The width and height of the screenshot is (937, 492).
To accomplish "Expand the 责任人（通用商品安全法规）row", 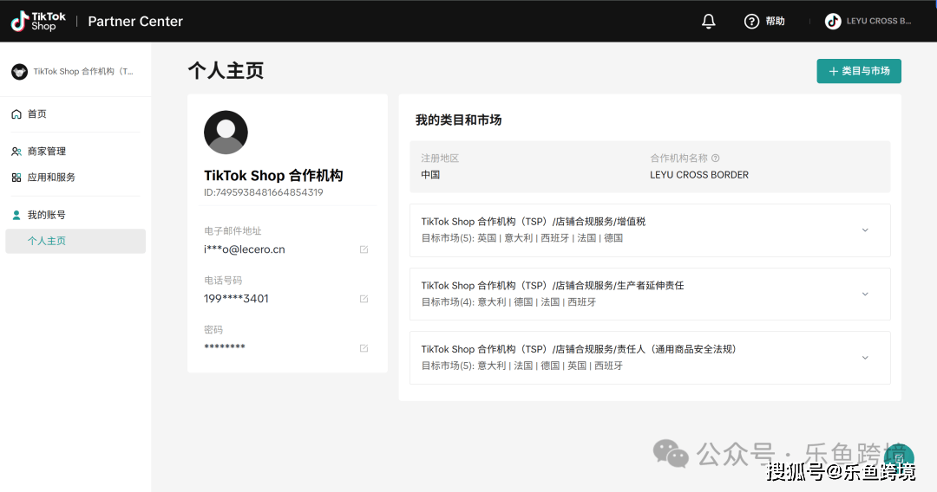I will coord(864,358).
